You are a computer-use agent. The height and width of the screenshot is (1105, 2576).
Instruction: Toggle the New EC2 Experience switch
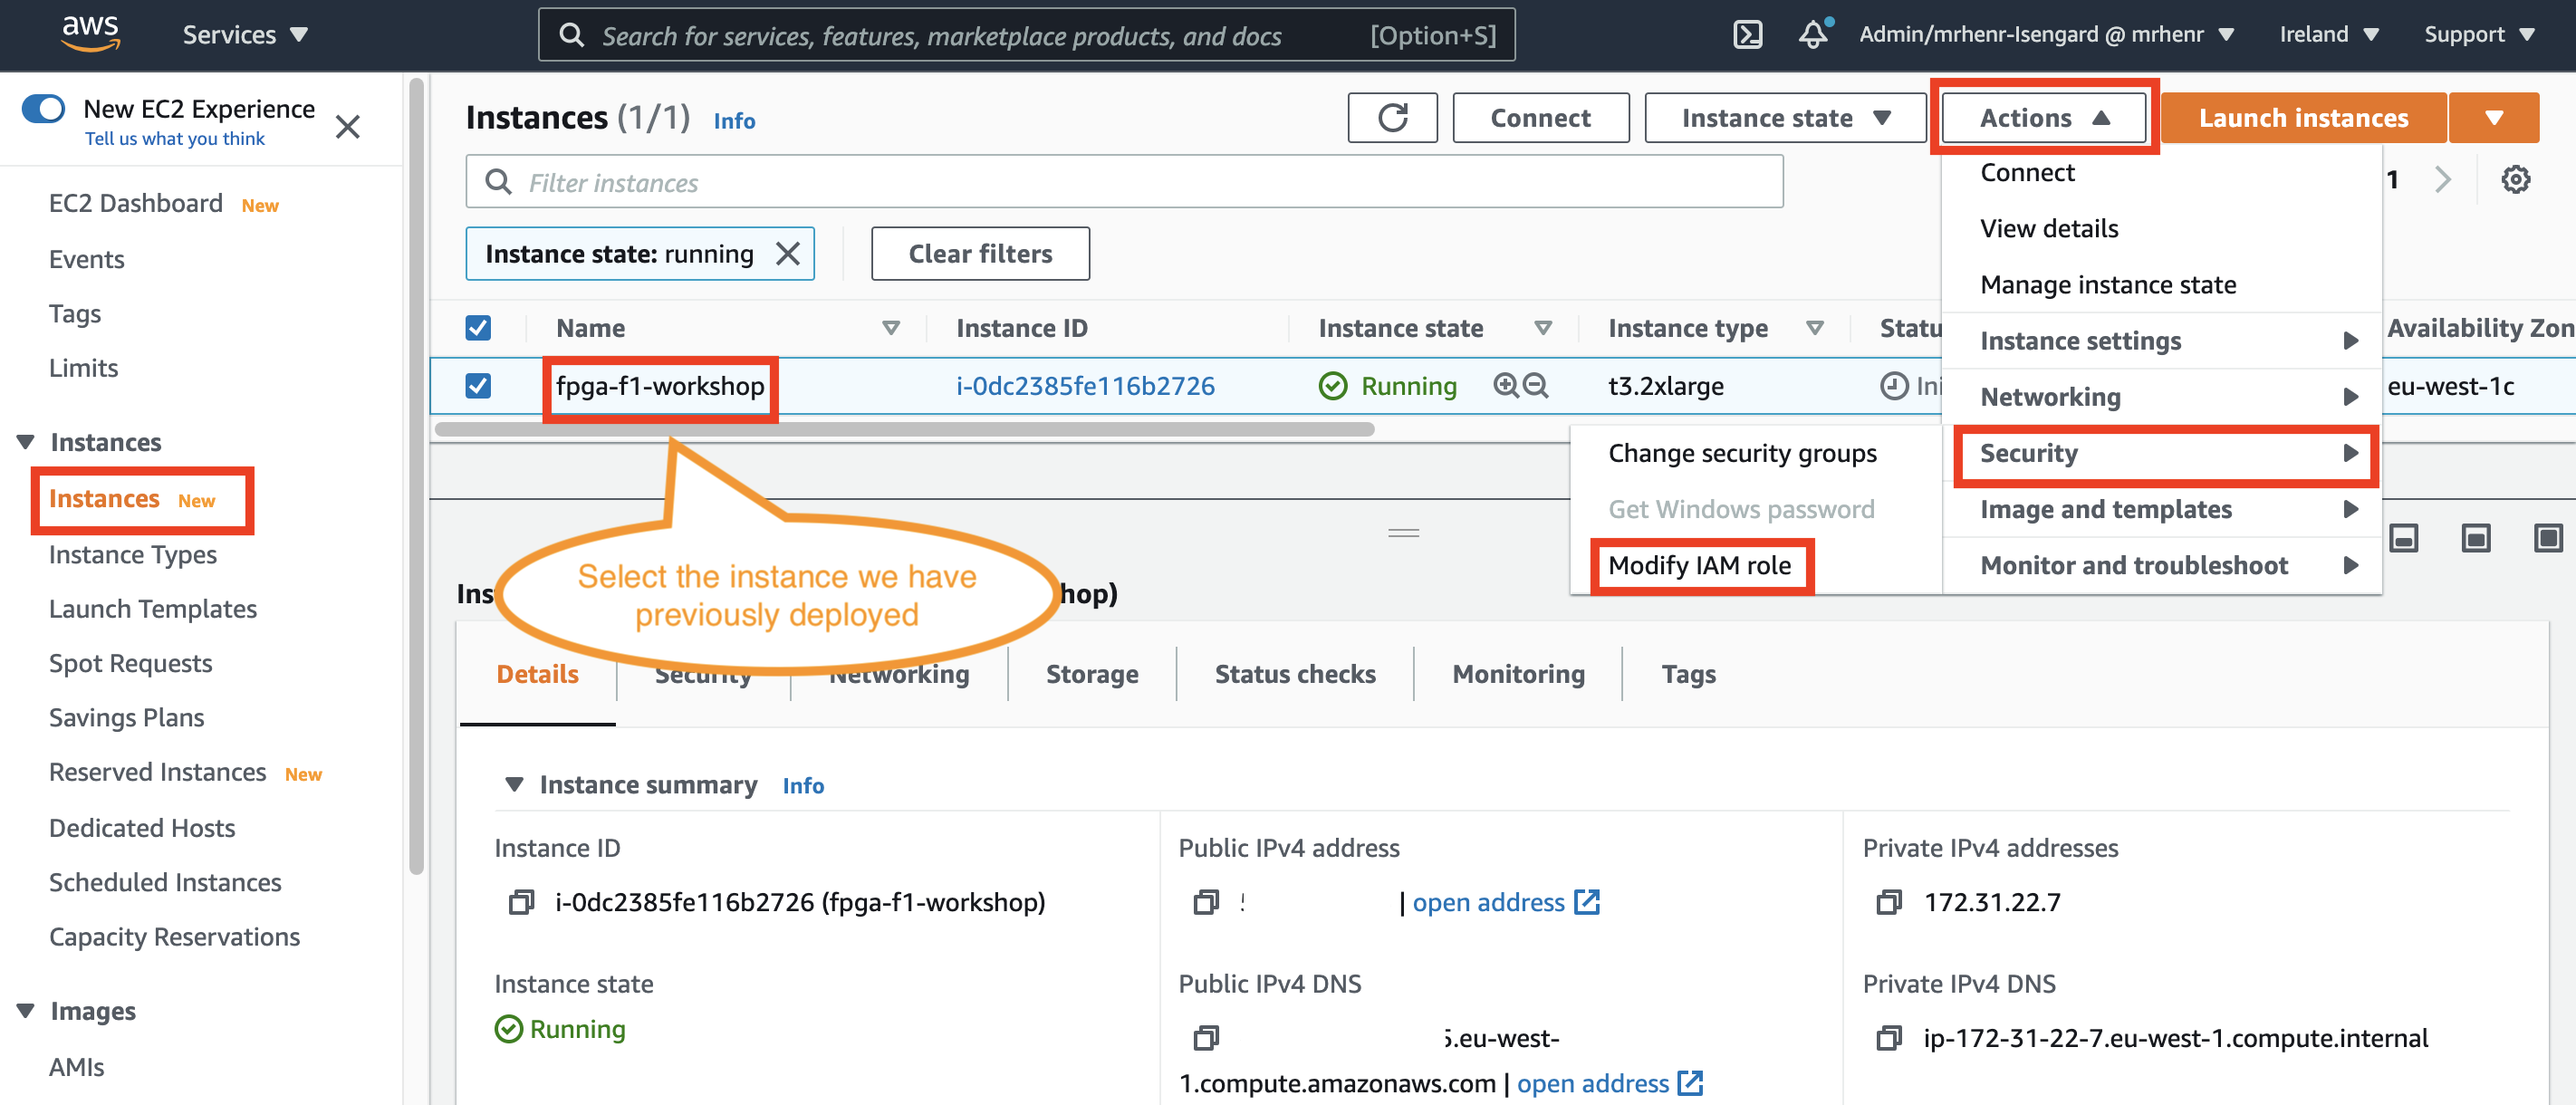43,108
